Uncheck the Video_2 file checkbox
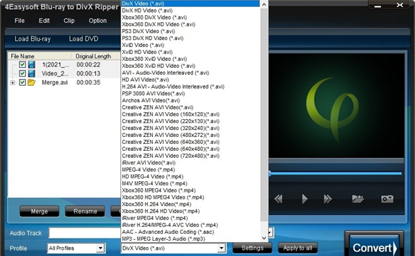 tap(22, 73)
